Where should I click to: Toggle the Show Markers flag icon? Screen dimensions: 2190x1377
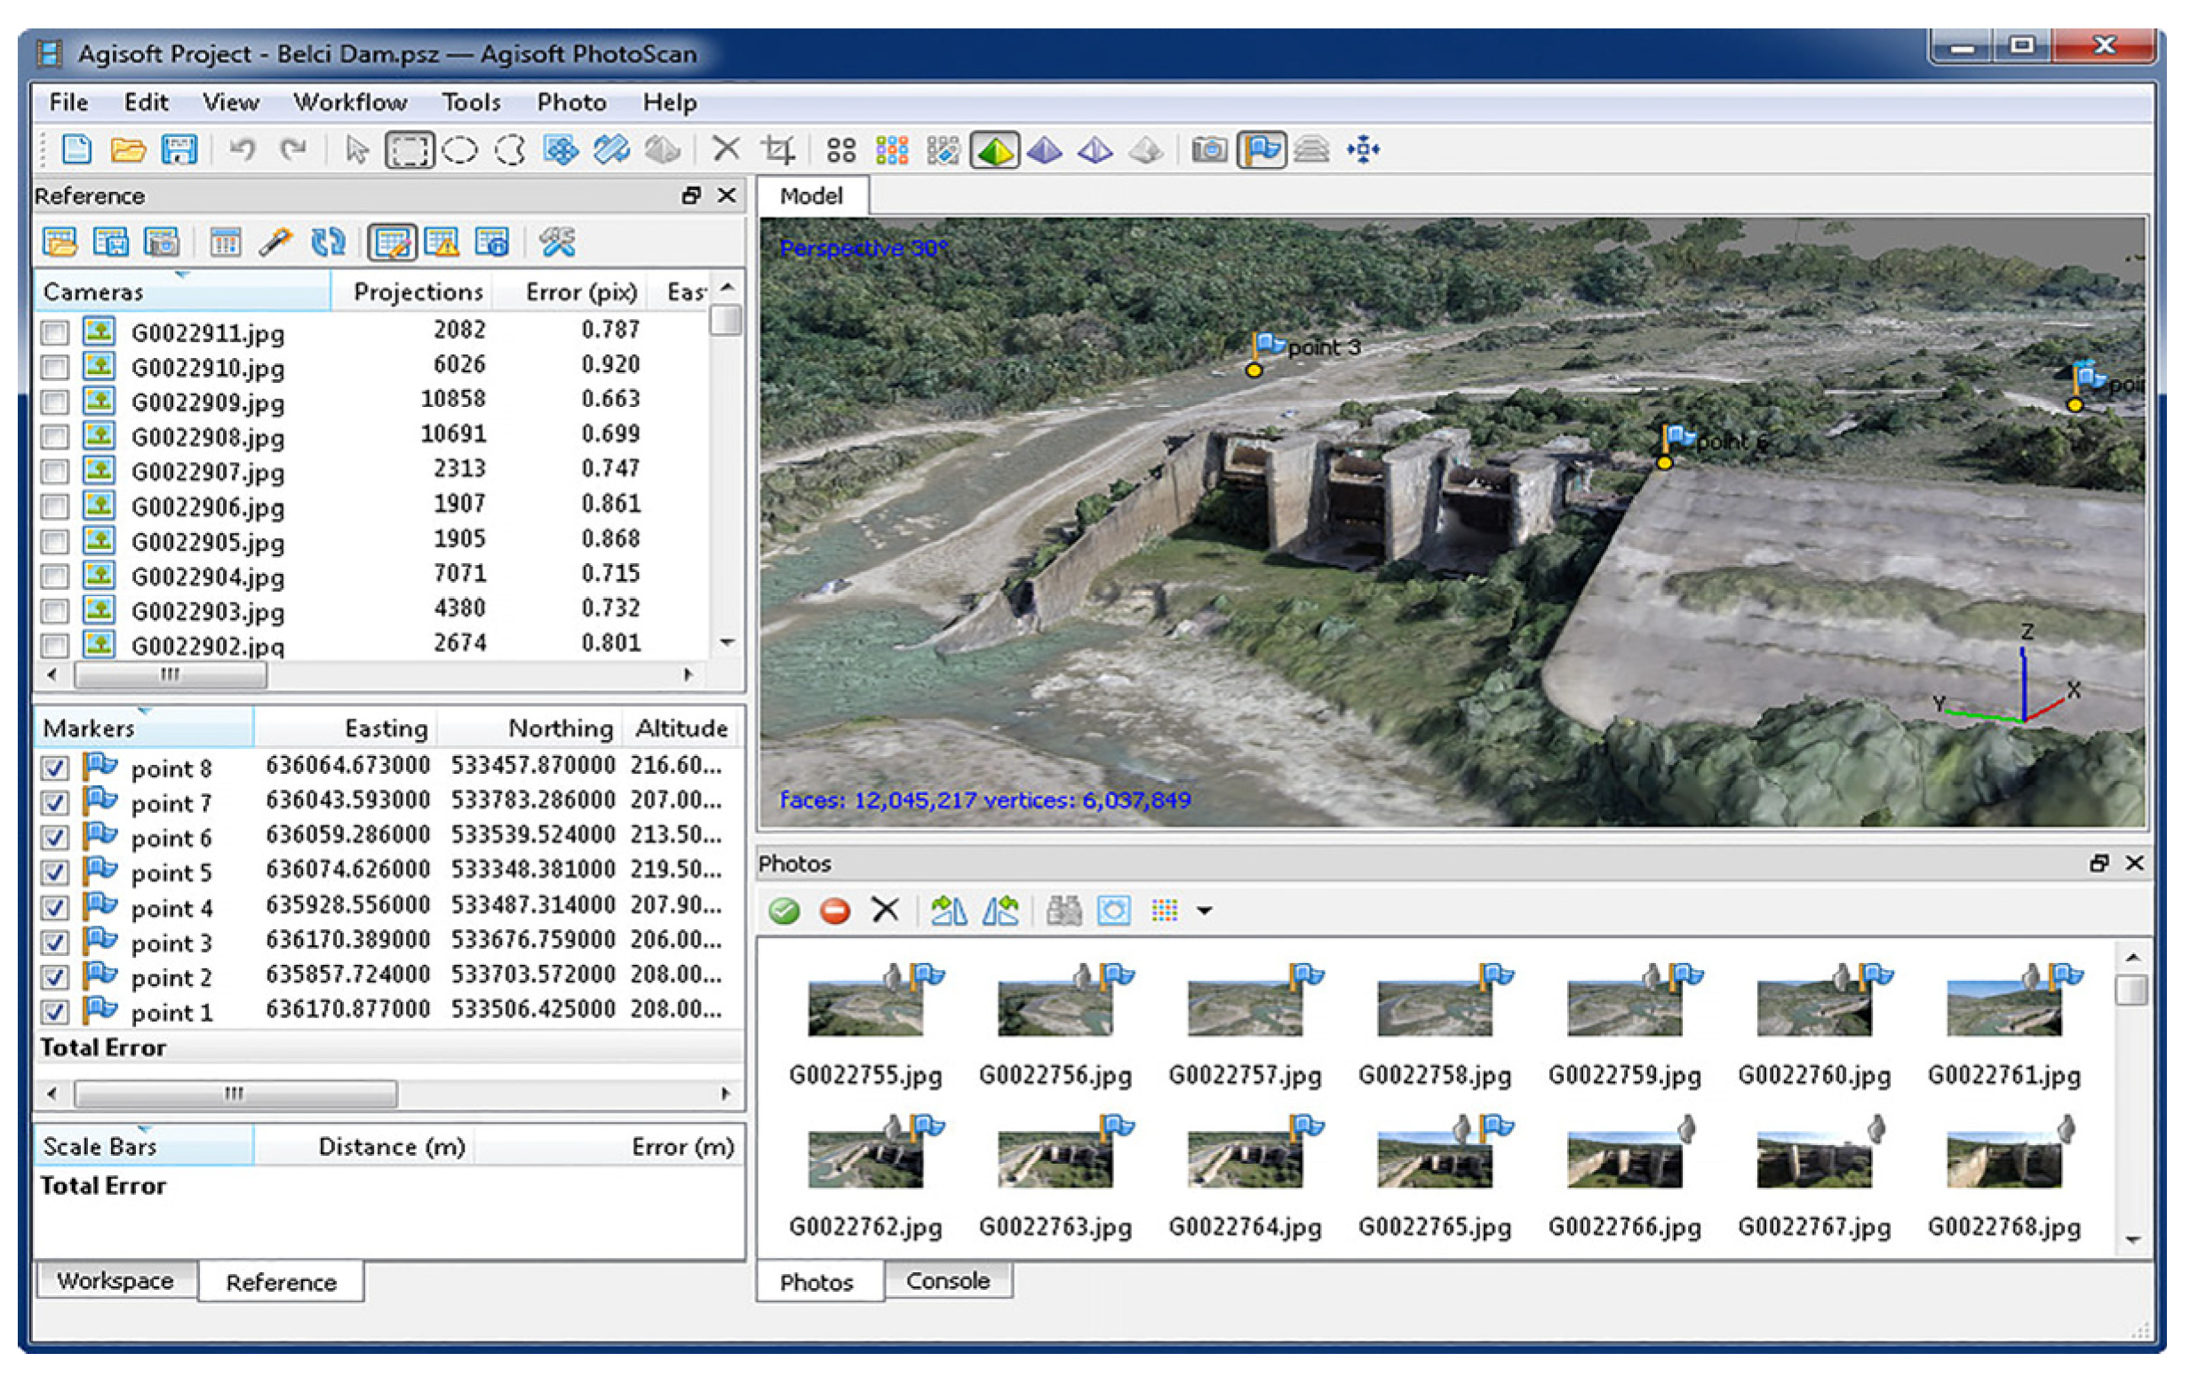pos(1262,149)
